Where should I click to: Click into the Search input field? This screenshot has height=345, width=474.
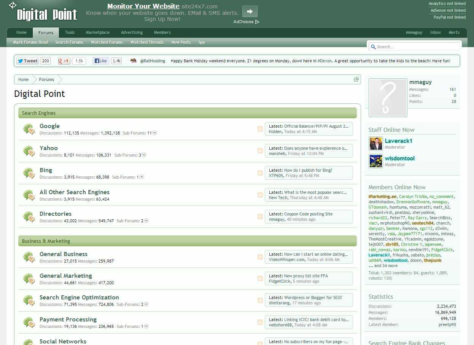point(417,47)
